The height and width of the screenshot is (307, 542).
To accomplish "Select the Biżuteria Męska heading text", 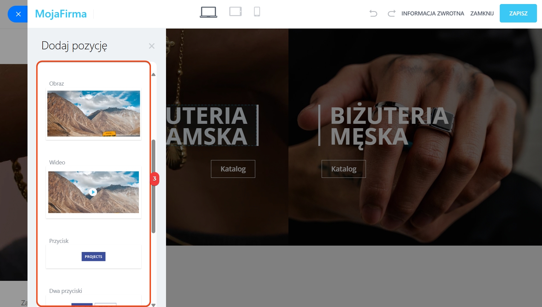I will point(389,126).
